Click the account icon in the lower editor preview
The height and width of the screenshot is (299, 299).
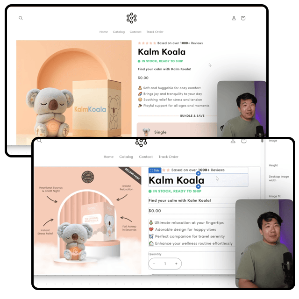point(233,141)
